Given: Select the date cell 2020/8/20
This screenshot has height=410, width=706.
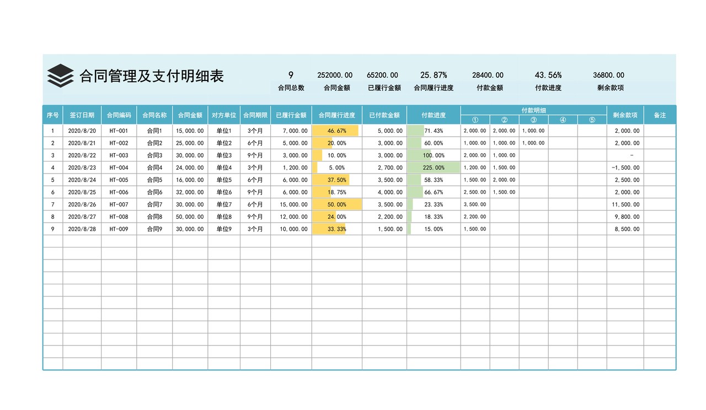Looking at the screenshot, I should coord(82,131).
